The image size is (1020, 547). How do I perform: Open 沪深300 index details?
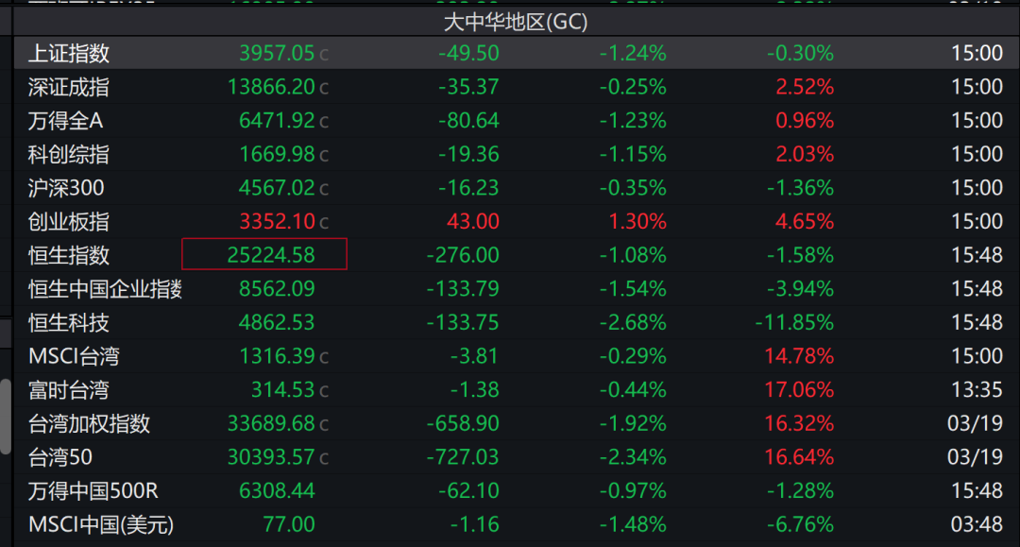[x=66, y=188]
